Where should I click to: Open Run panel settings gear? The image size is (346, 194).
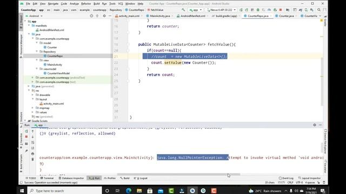[315, 125]
